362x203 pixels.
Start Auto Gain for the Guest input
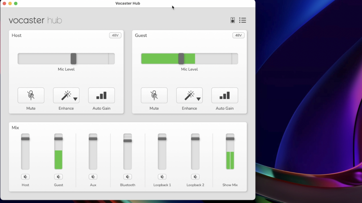point(224,95)
